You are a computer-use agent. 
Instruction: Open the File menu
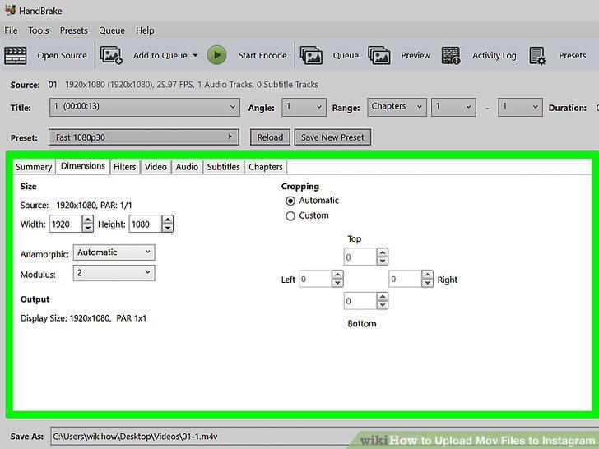pyautogui.click(x=11, y=30)
